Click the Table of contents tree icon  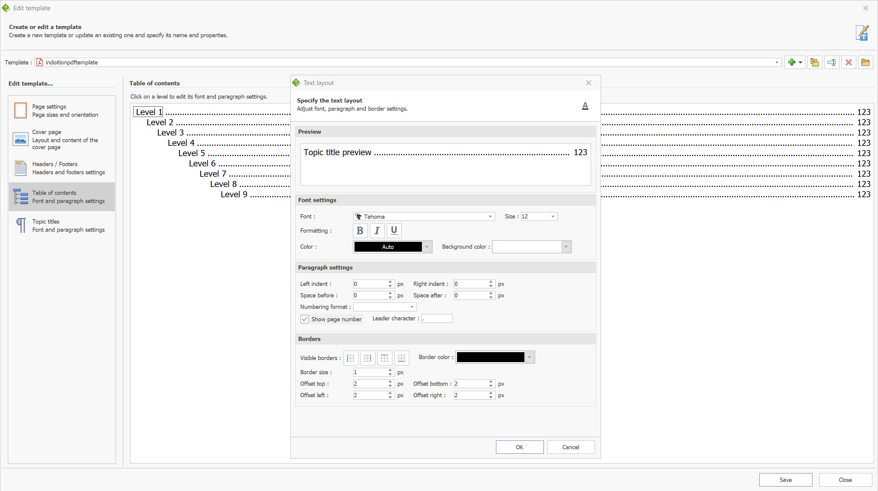pos(21,197)
